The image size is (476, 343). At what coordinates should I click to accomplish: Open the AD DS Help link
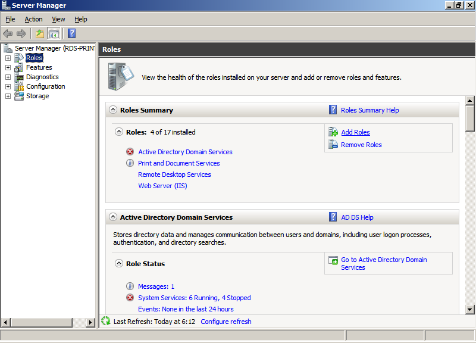(357, 217)
